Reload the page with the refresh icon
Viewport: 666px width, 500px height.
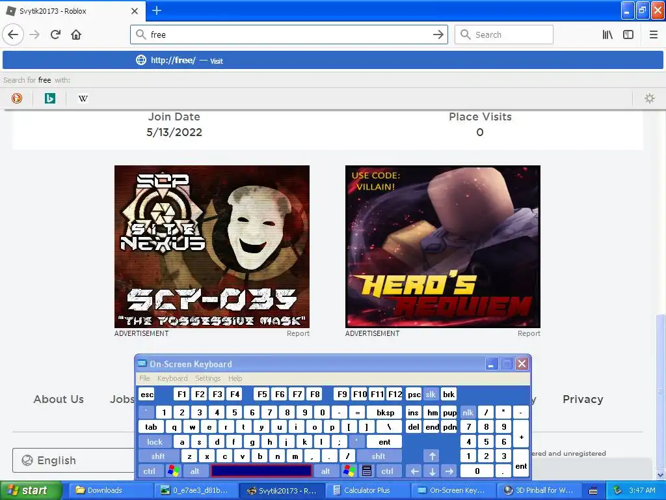[x=55, y=35]
